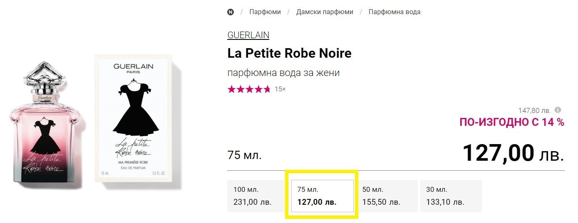Choose the 50 мл. size for 155,50 лв.
578x223 pixels.
tap(387, 196)
